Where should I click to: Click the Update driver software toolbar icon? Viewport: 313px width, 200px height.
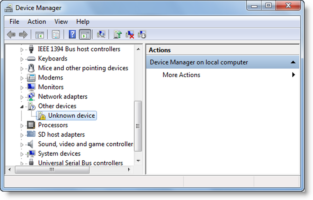coord(117,34)
